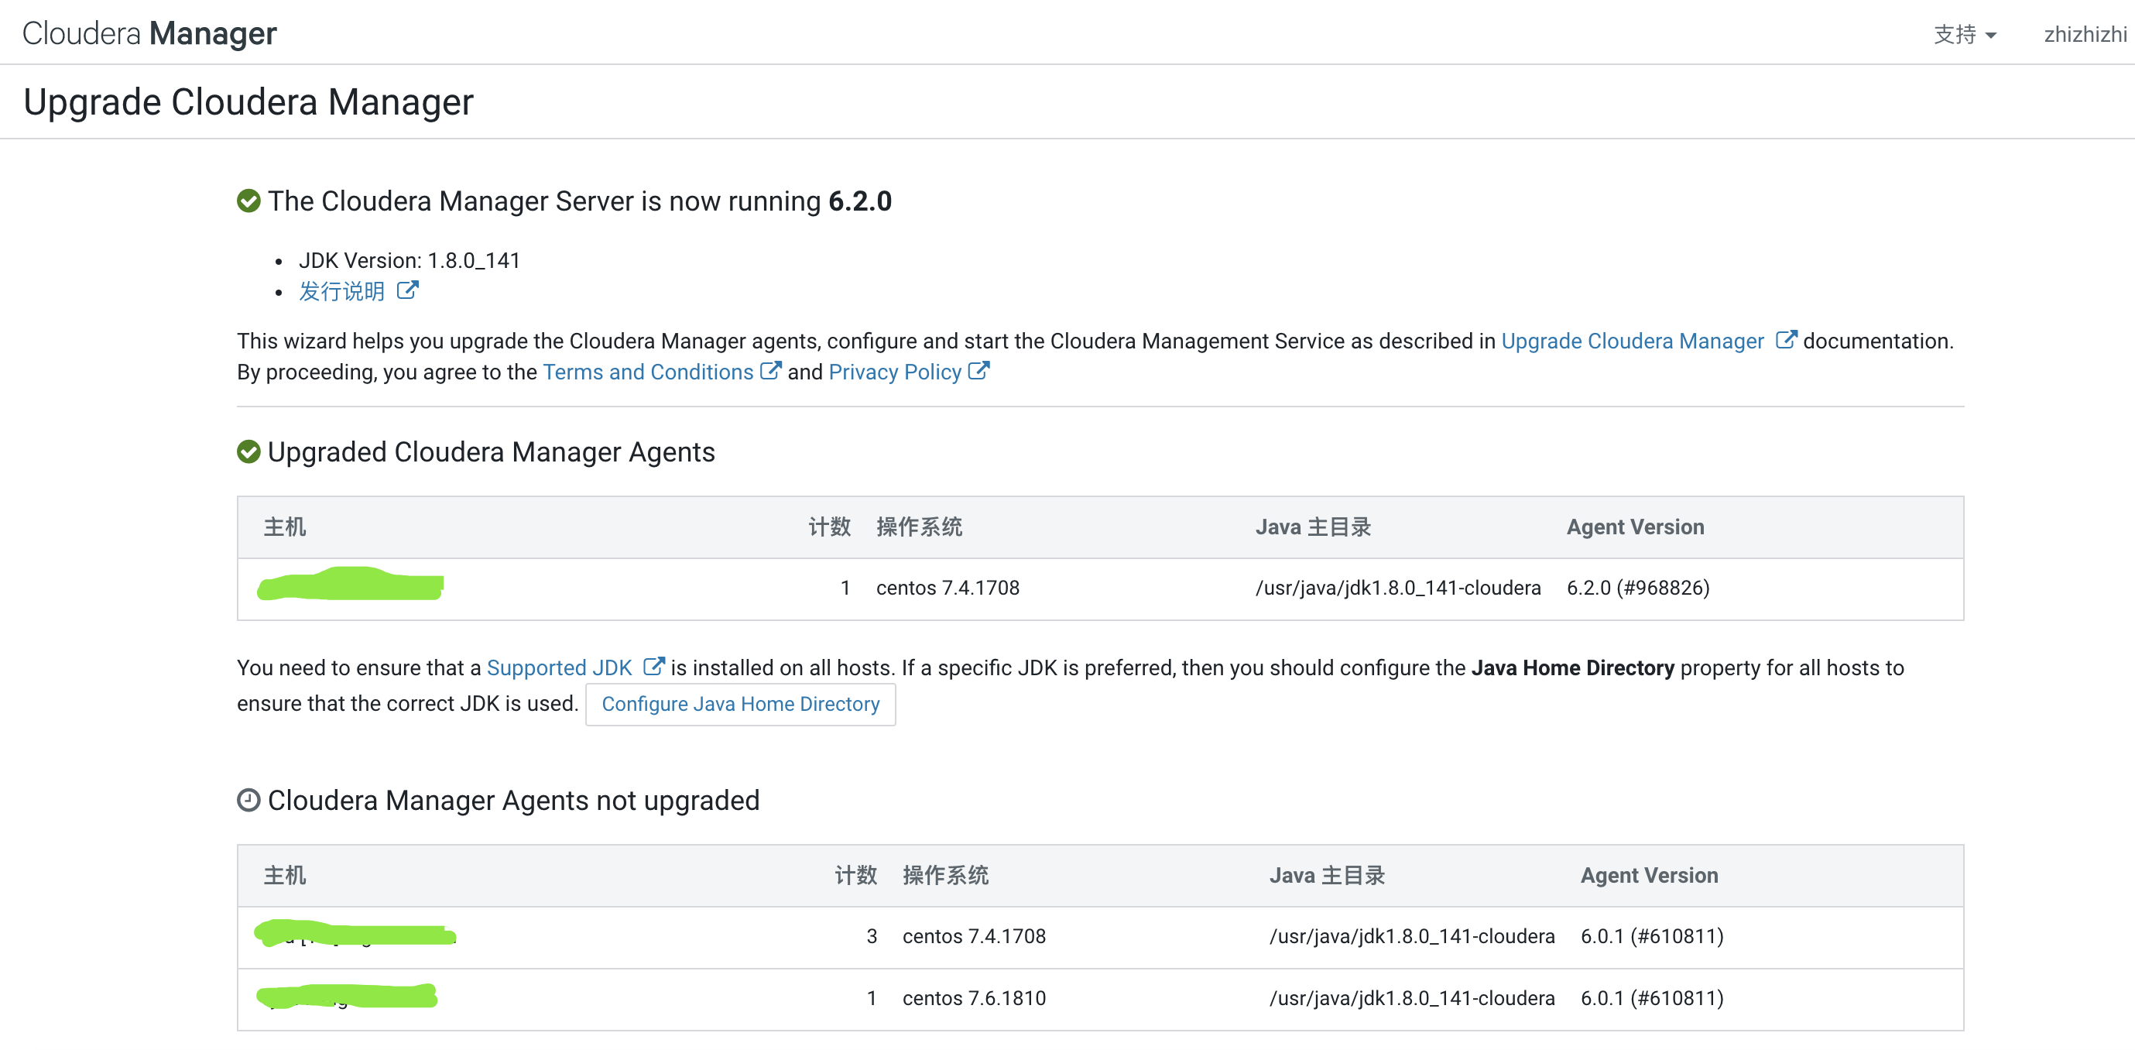Click the 6.2.0 (#968826) agent version cell
This screenshot has width=2135, height=1050.
coord(1638,588)
